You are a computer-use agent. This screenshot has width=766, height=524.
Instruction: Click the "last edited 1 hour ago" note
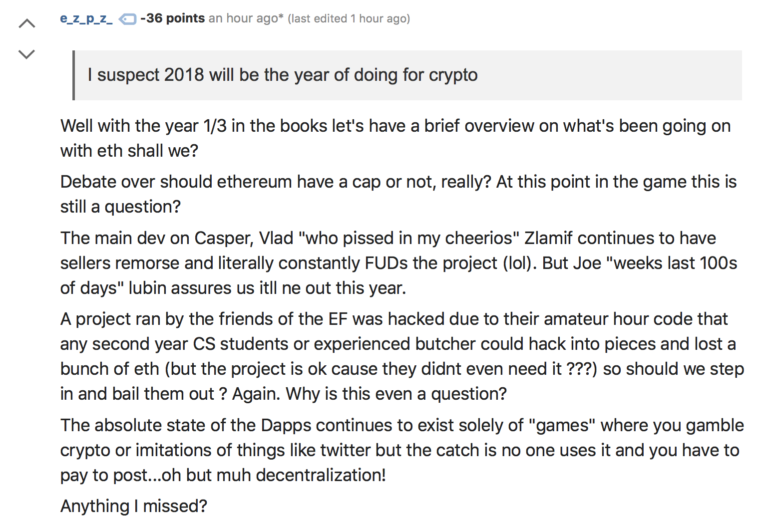[349, 18]
